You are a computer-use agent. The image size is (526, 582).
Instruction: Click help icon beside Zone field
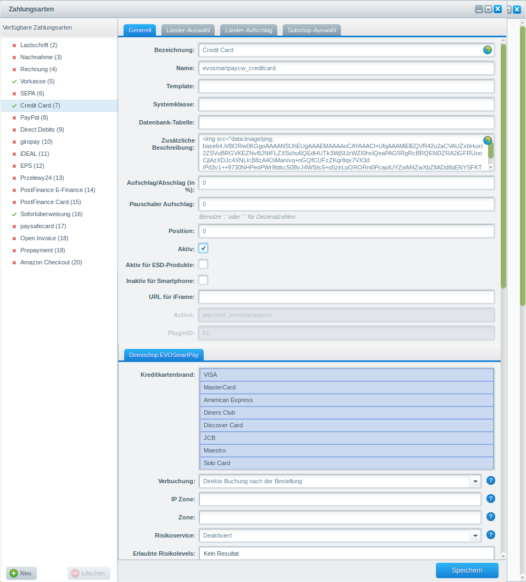491,517
